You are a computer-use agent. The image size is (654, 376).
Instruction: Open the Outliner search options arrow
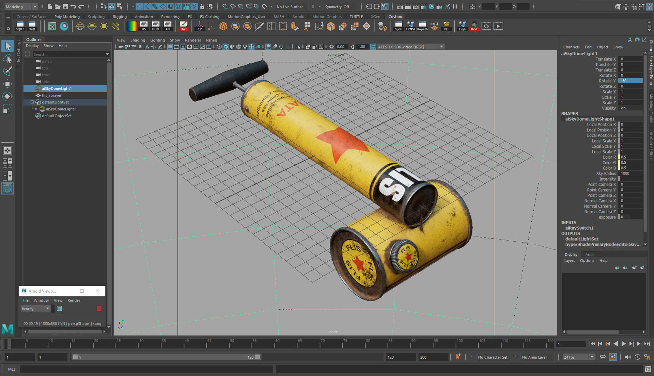coord(107,54)
